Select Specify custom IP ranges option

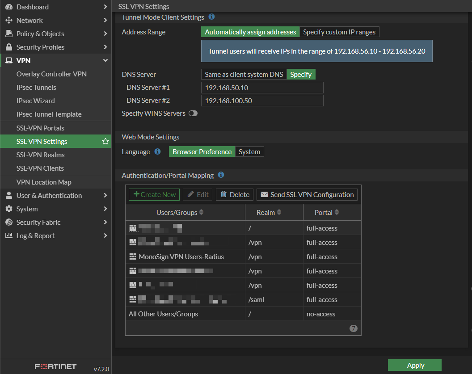tap(339, 32)
